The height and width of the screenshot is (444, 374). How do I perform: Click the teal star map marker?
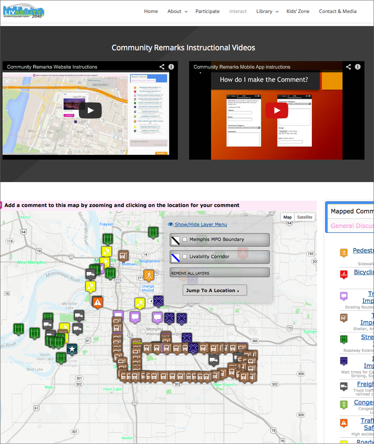pos(72,349)
